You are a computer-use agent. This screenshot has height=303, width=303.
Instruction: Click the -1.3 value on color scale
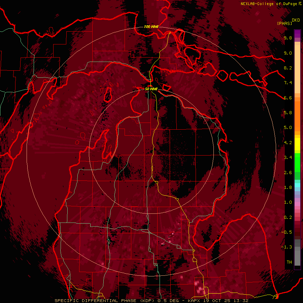[287, 247]
